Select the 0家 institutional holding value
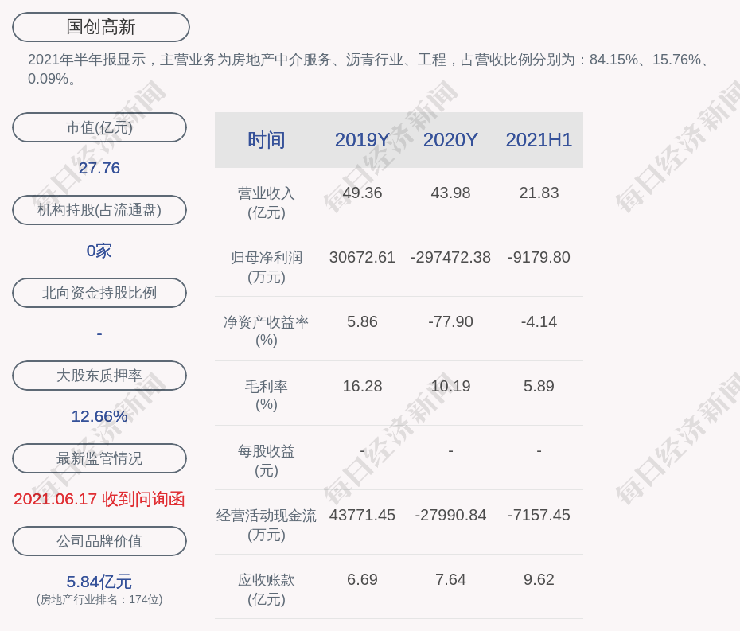Image resolution: width=740 pixels, height=631 pixels. click(x=99, y=251)
